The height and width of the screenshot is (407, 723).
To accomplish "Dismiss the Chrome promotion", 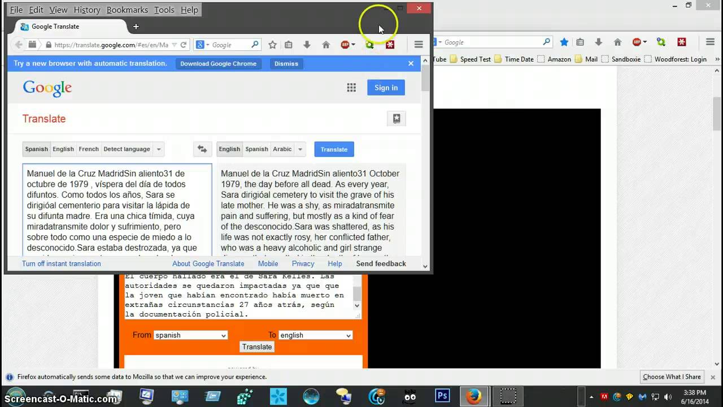I will (286, 63).
